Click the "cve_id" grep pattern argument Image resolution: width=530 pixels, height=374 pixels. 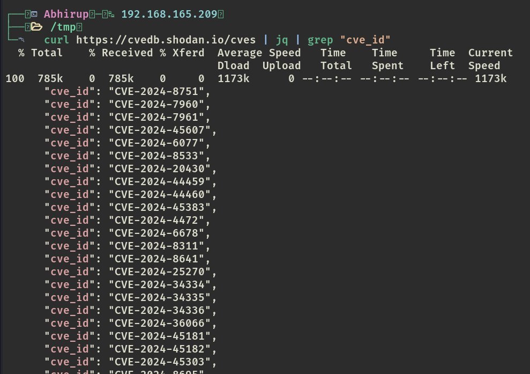[x=365, y=40]
